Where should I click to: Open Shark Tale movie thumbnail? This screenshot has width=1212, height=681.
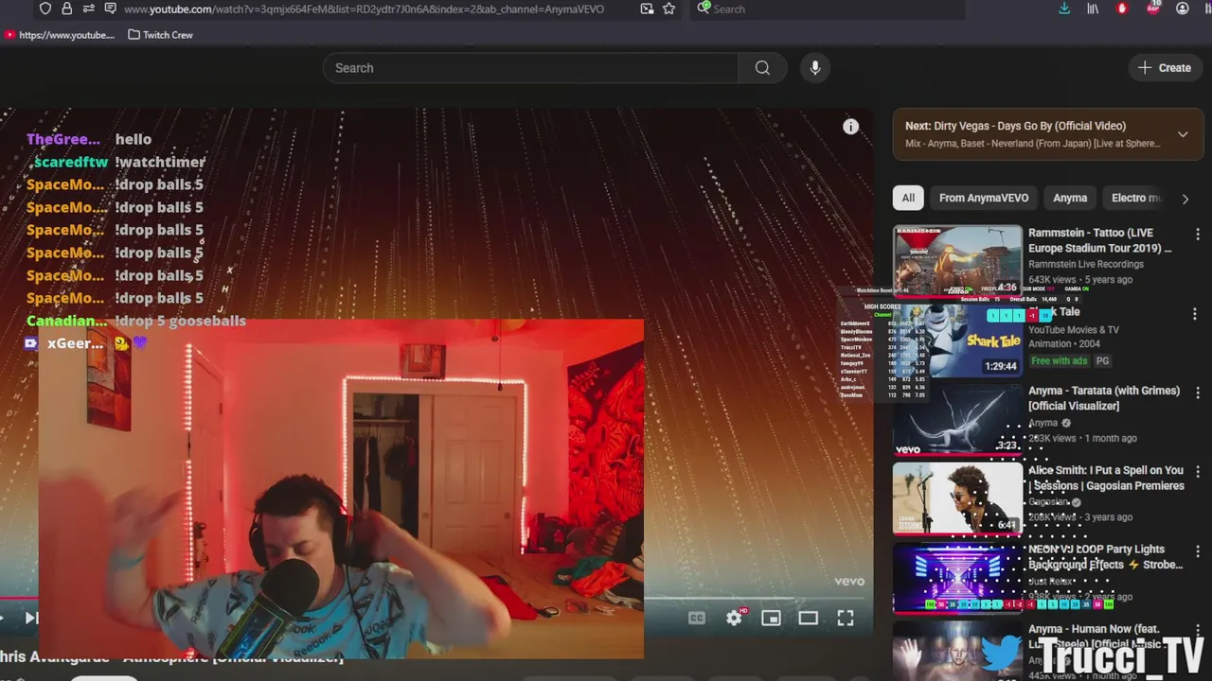pyautogui.click(x=957, y=340)
